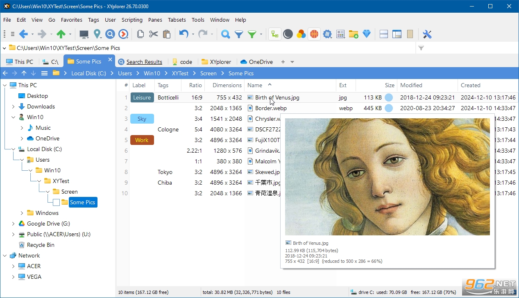The height and width of the screenshot is (298, 519).
Task: Select Recycle Bin in the tree
Action: 41,245
